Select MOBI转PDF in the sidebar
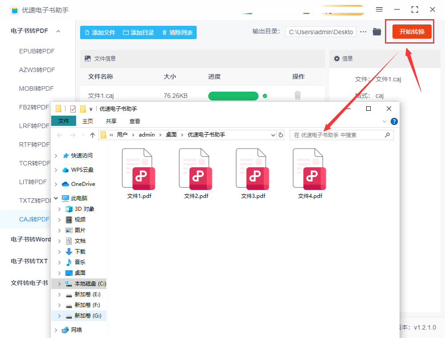 (36, 89)
